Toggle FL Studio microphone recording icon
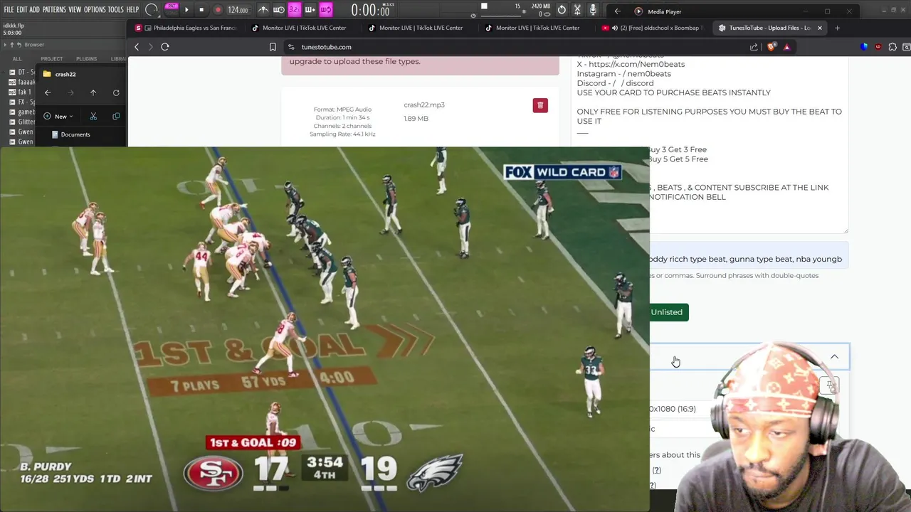911x512 pixels. [x=593, y=10]
